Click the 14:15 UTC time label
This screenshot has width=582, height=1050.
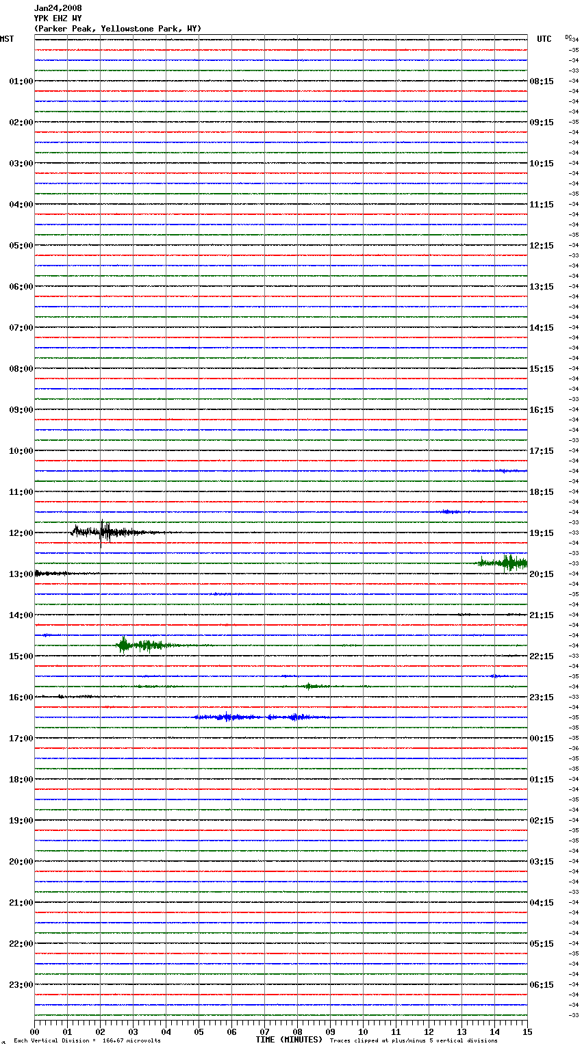542,328
